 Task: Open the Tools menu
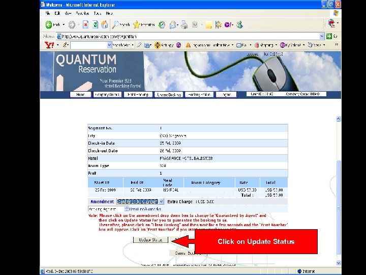coord(97,13)
